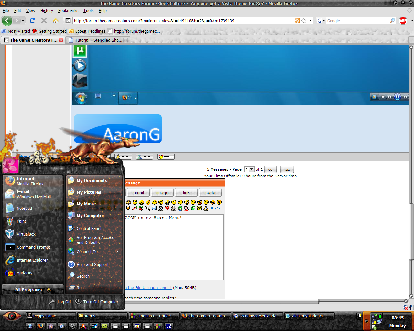
Task: Open Latest Headlines bookmark
Action: click(x=87, y=31)
